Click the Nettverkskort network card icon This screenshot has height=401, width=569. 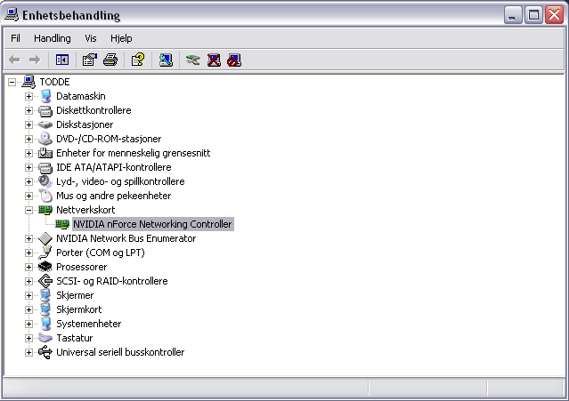pyautogui.click(x=45, y=210)
